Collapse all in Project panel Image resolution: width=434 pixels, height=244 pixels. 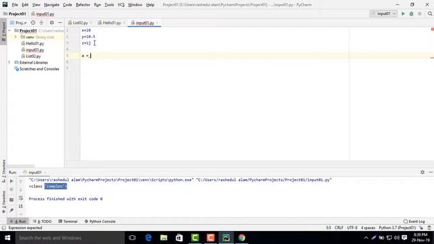point(41,22)
